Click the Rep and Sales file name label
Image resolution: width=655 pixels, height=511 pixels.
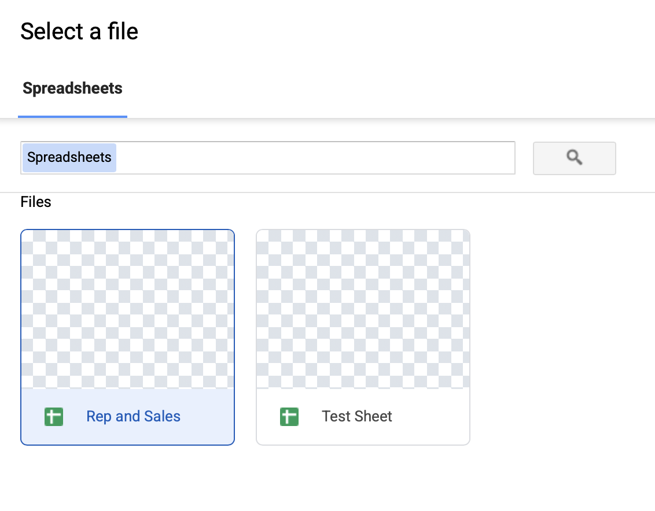click(133, 416)
